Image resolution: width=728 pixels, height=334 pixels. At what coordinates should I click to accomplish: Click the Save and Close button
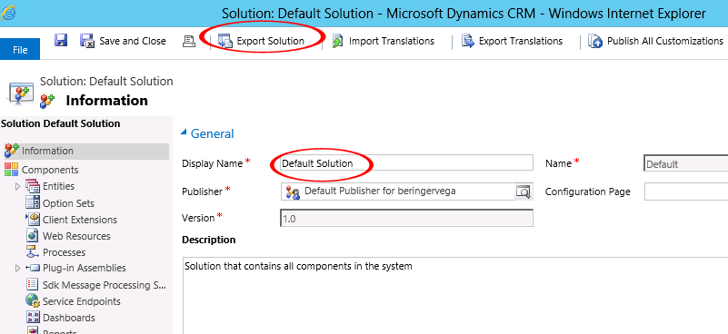123,41
